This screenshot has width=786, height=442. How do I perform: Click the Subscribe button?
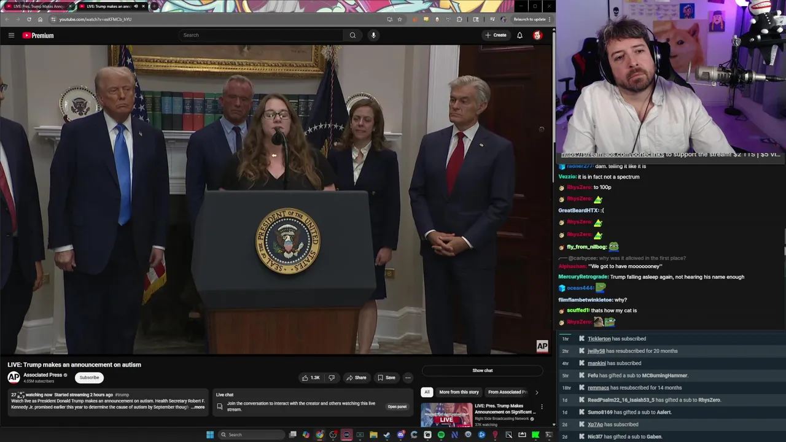click(x=89, y=378)
